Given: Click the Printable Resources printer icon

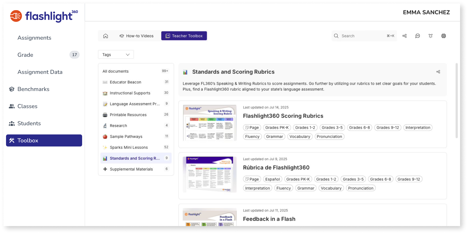Looking at the screenshot, I should click(105, 115).
